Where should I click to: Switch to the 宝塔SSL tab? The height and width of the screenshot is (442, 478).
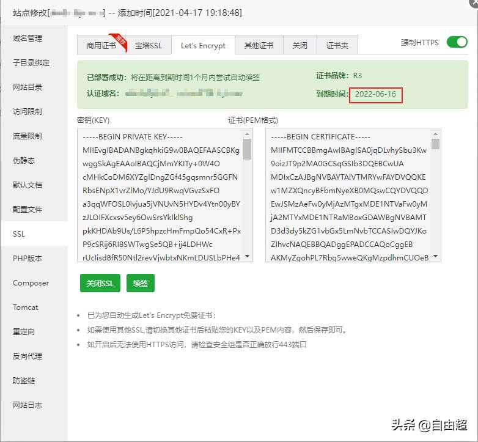click(x=149, y=45)
